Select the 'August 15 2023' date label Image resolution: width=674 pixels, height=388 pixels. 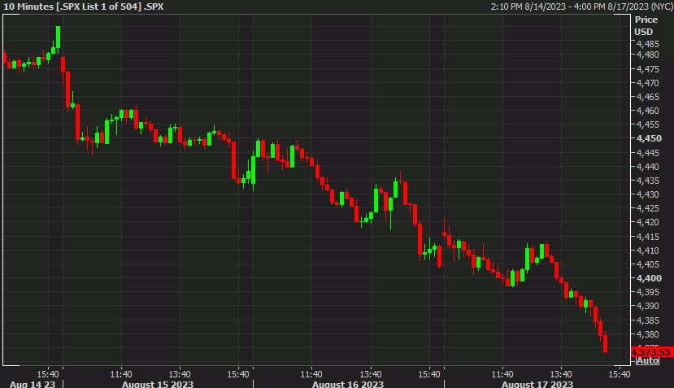(x=156, y=384)
